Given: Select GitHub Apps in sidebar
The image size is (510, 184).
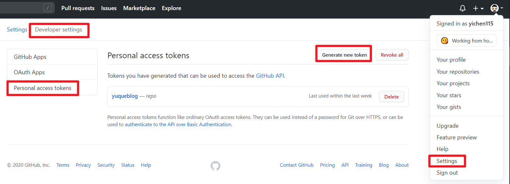Looking at the screenshot, I should [x=52, y=57].
